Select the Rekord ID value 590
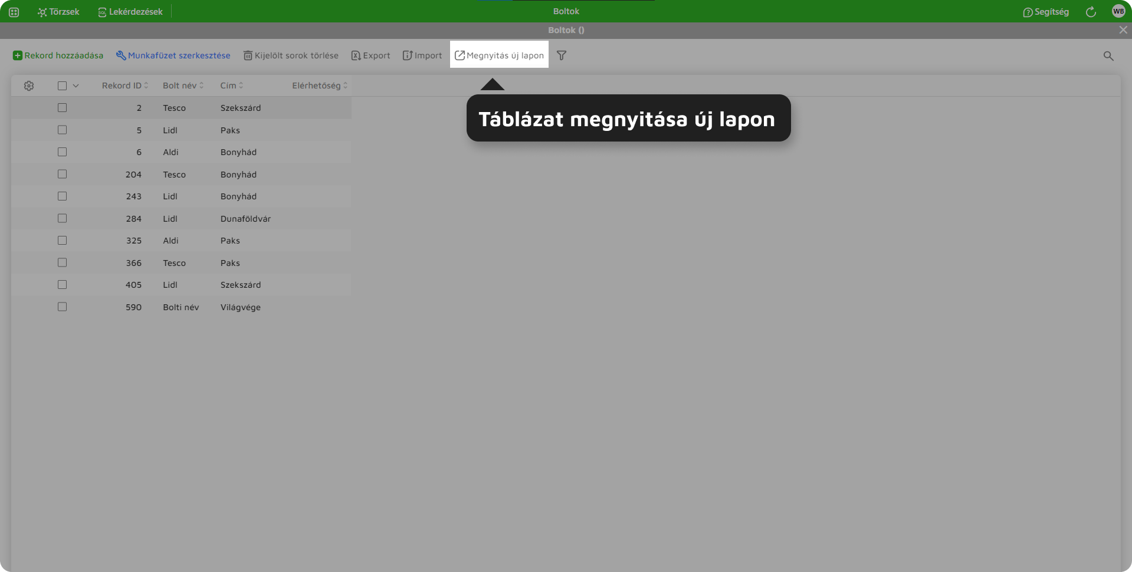1132x572 pixels. click(x=133, y=307)
